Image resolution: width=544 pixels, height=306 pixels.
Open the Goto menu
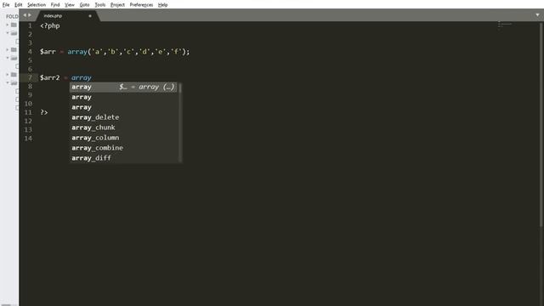[x=84, y=5]
